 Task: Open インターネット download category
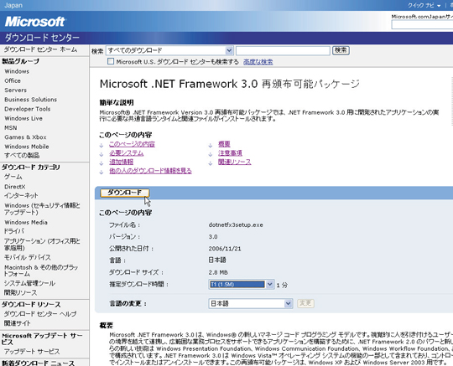(x=21, y=195)
